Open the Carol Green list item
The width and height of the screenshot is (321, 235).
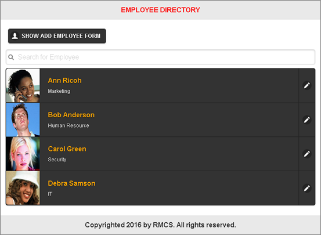152,154
